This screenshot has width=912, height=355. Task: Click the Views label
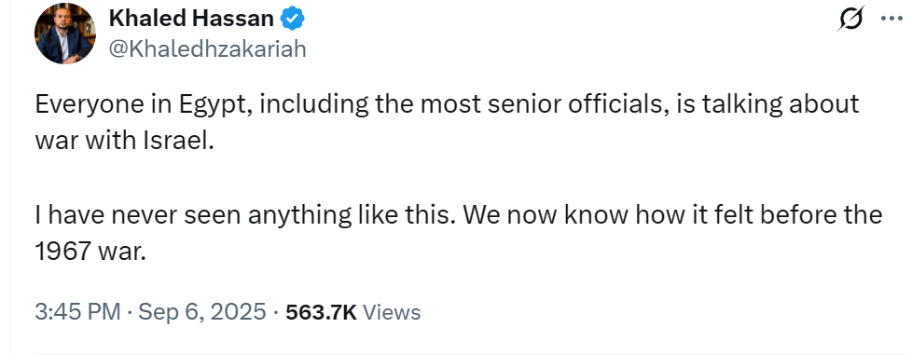tap(392, 312)
